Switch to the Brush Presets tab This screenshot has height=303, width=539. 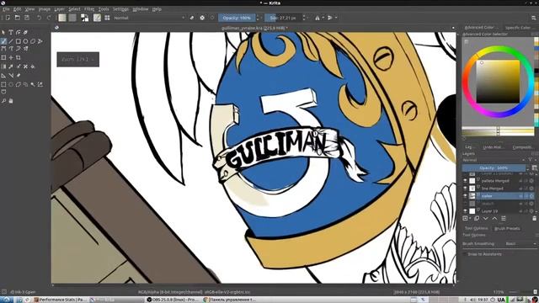coord(507,228)
